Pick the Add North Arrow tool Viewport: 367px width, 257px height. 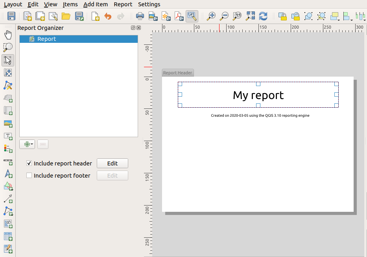tap(8, 174)
